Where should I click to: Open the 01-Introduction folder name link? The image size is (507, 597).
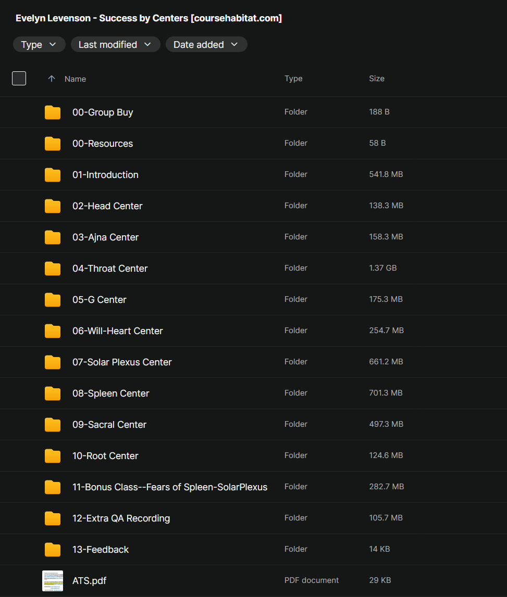click(x=105, y=175)
